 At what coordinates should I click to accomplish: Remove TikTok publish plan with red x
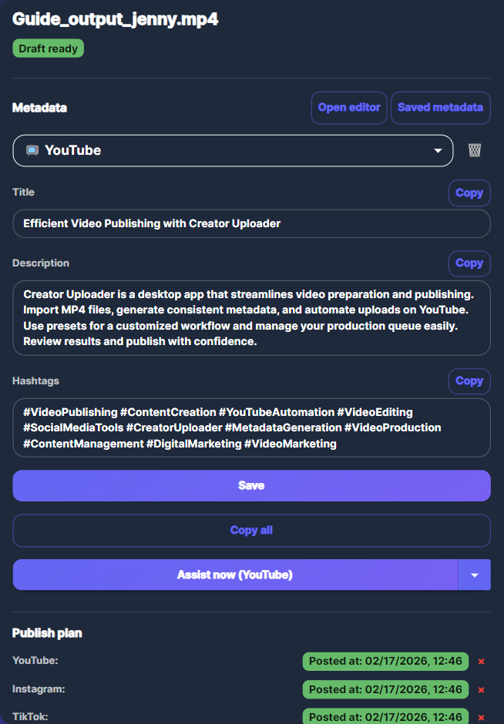481,717
